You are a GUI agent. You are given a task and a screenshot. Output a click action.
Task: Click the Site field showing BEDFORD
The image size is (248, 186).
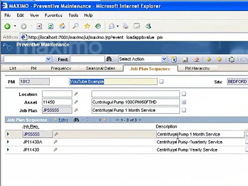[238, 82]
